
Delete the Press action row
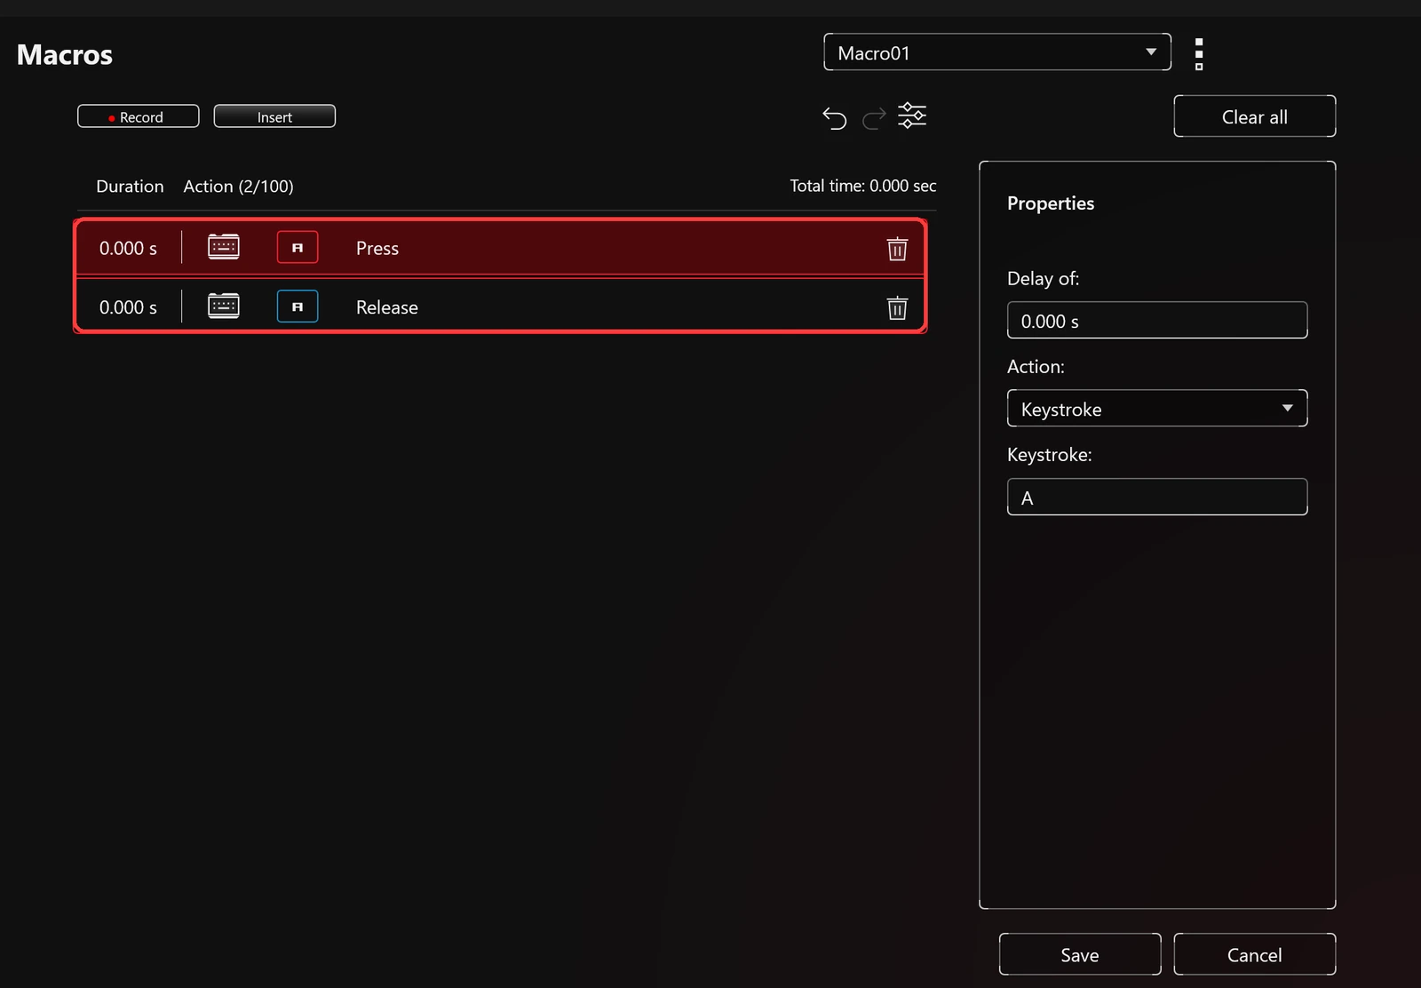coord(897,249)
